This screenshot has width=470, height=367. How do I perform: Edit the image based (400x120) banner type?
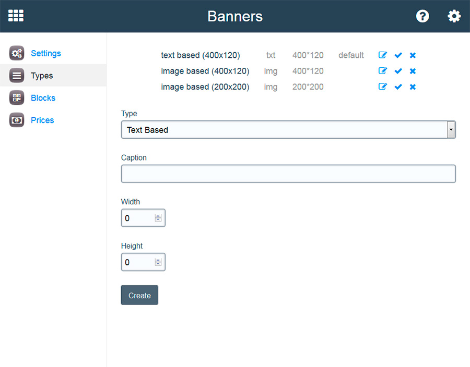[383, 71]
